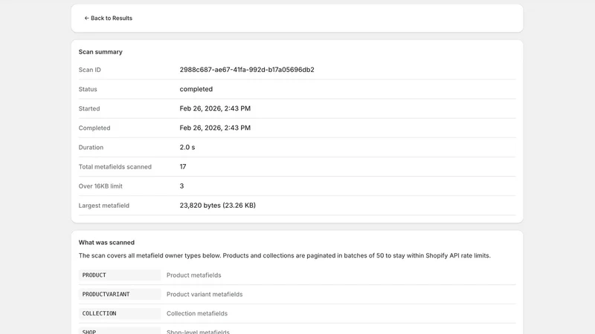Click the 'Scan ID' label
The height and width of the screenshot is (334, 595).
point(89,70)
